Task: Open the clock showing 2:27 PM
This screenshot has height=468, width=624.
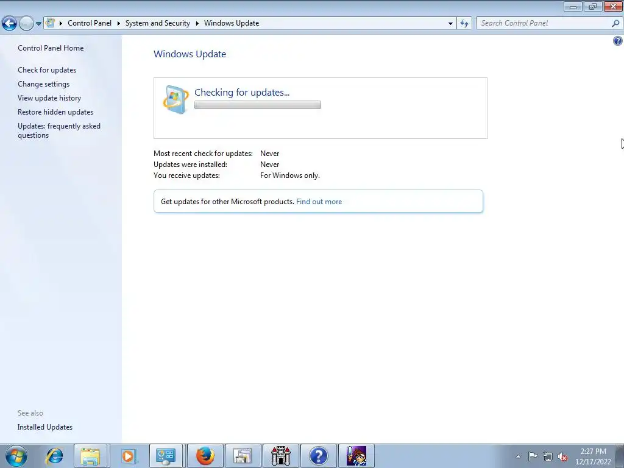Action: click(x=593, y=456)
